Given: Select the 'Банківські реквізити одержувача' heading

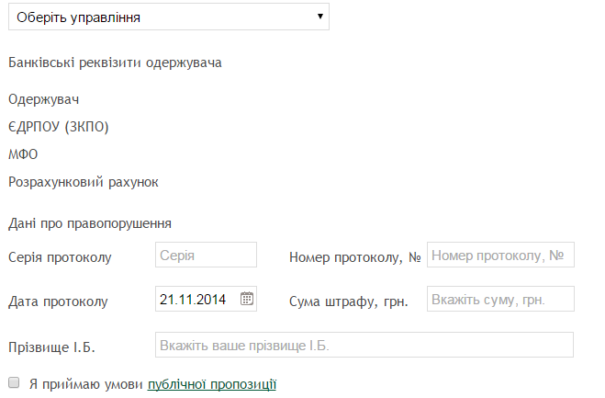Looking at the screenshot, I should [x=115, y=63].
